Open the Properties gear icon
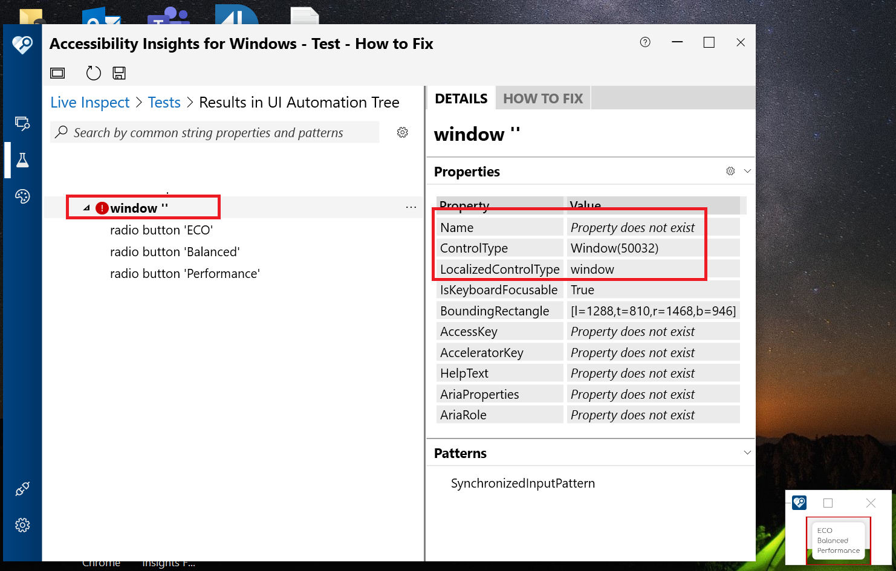Image resolution: width=896 pixels, height=571 pixels. coord(730,171)
